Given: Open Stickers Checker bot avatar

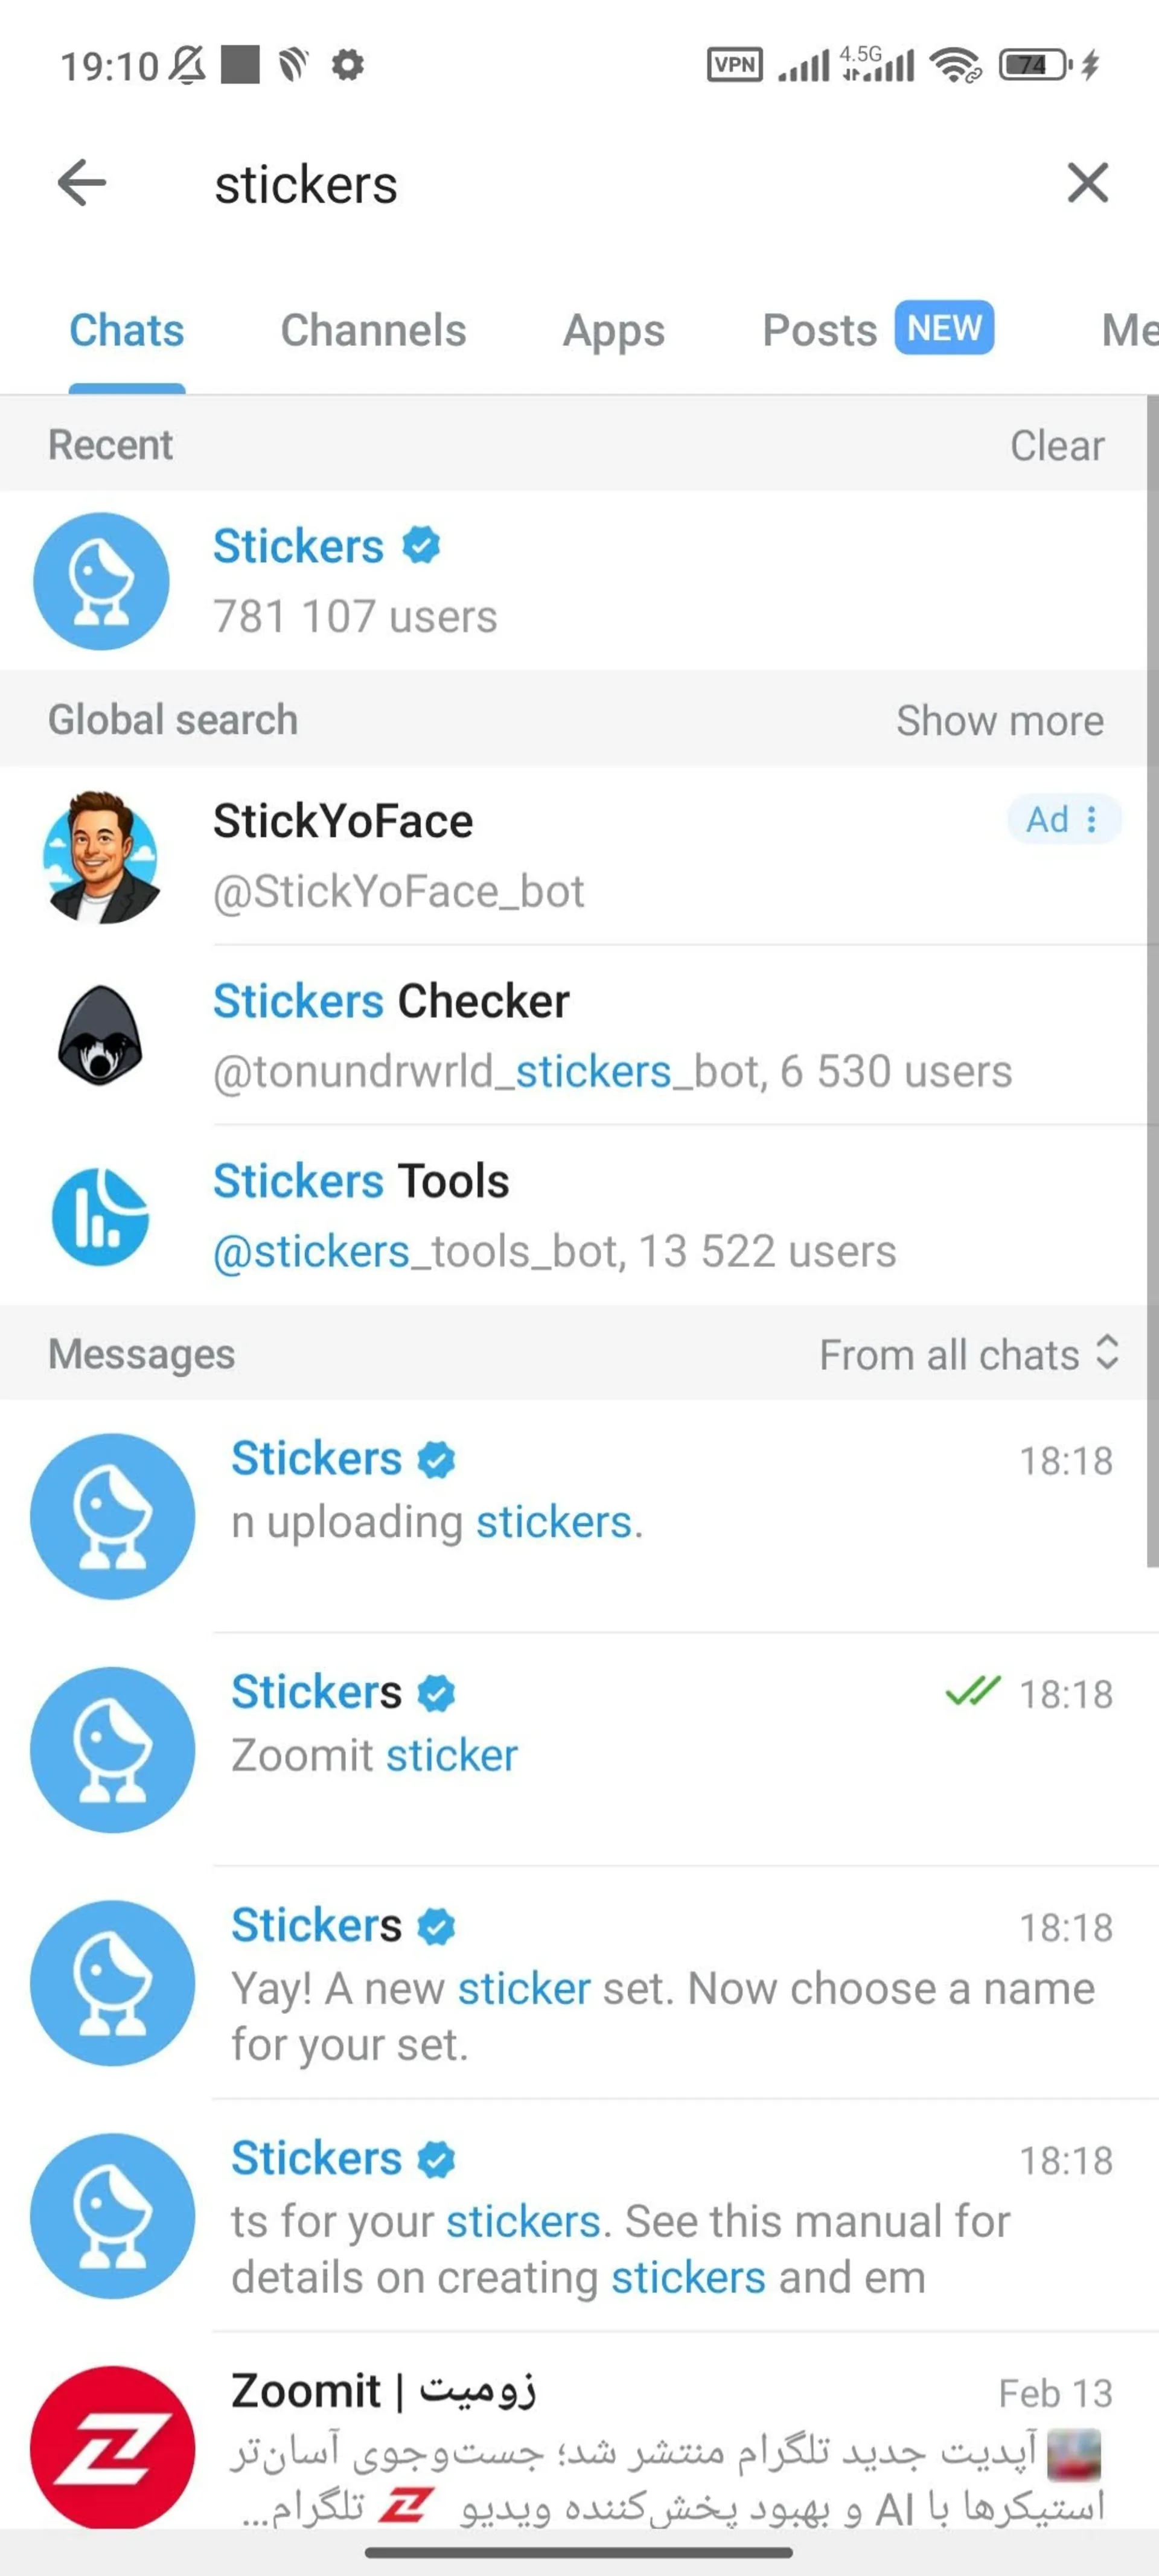Looking at the screenshot, I should pyautogui.click(x=101, y=1036).
